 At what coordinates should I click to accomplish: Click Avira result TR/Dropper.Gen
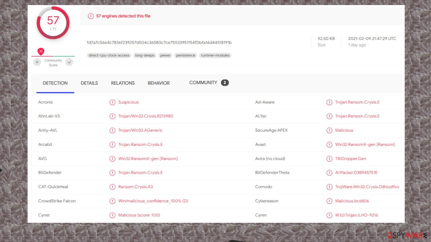351,159
